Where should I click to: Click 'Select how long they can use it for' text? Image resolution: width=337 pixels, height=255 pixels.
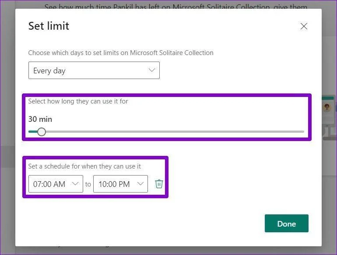coord(78,101)
